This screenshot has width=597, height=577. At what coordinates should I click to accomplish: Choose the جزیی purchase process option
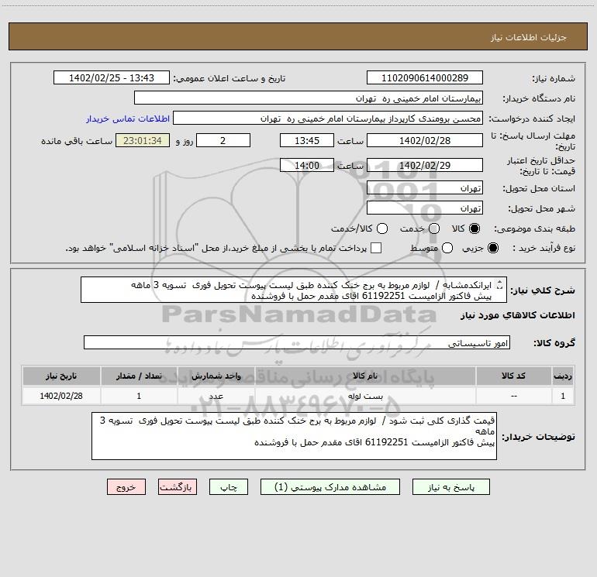[x=492, y=248]
